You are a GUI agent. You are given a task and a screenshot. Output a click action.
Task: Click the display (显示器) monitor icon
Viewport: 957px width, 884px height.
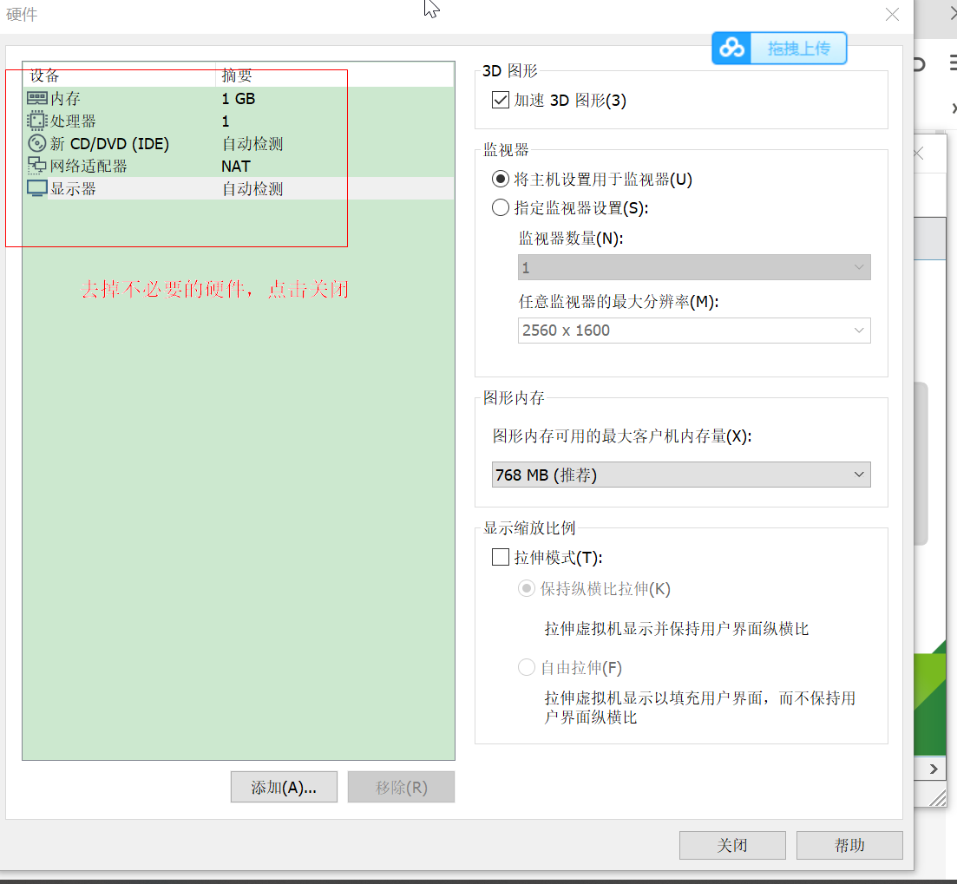tap(36, 188)
